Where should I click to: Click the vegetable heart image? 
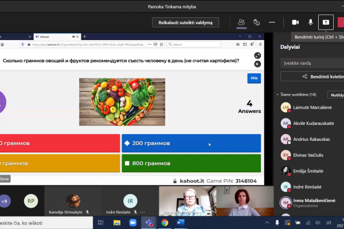122,102
